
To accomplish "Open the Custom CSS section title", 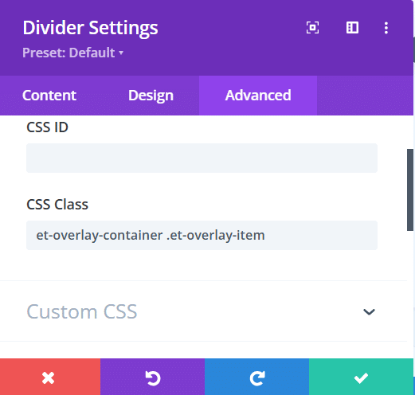I will coord(82,311).
